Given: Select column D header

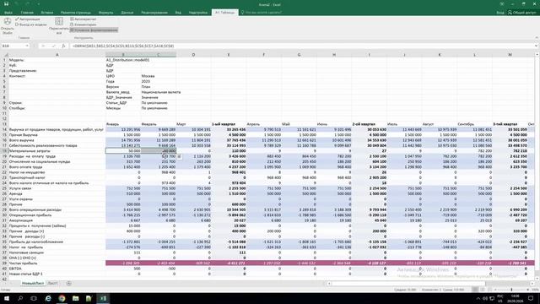Looking at the screenshot, I should [x=193, y=54].
